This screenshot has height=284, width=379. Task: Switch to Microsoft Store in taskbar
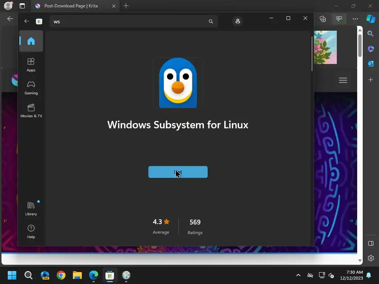point(110,275)
